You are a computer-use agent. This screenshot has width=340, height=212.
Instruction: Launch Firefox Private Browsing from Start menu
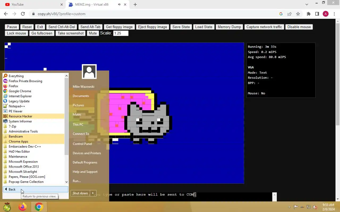[33, 81]
